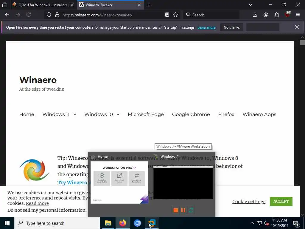The width and height of the screenshot is (305, 229).
Task: Select VMware Home window thumbnail preview
Action: (119, 182)
